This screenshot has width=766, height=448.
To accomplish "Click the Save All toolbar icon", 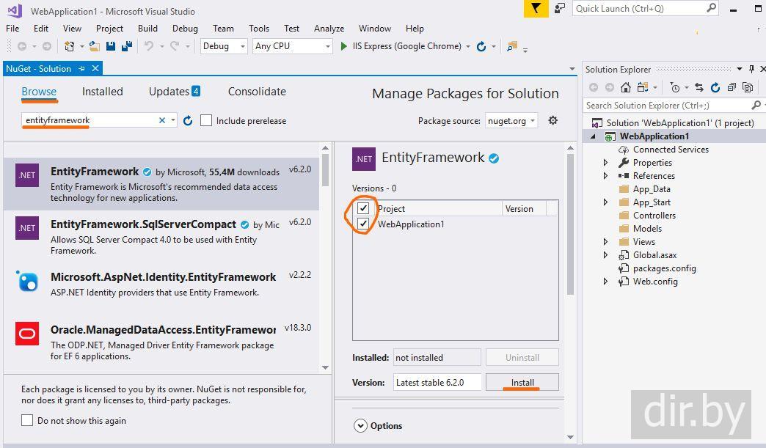I will pyautogui.click(x=126, y=46).
